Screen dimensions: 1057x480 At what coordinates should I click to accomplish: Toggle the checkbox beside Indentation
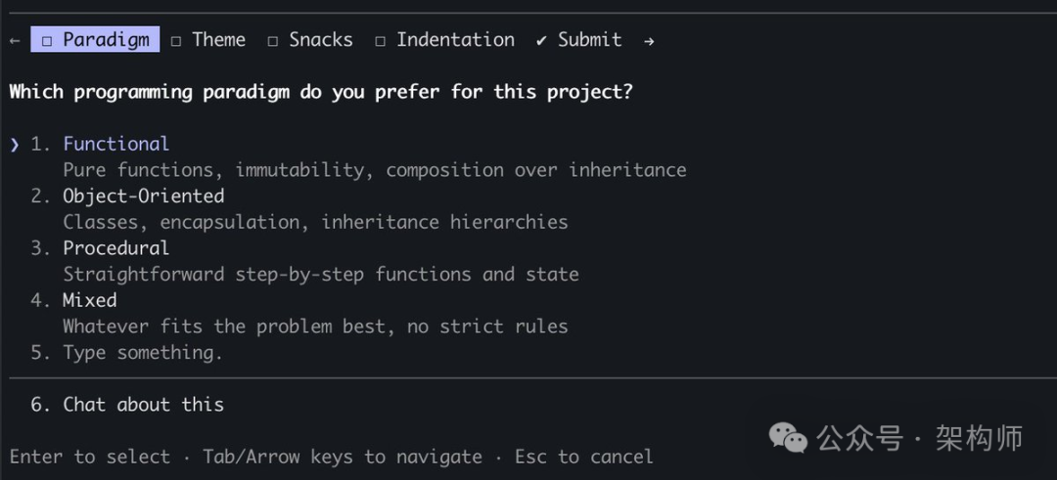[380, 41]
